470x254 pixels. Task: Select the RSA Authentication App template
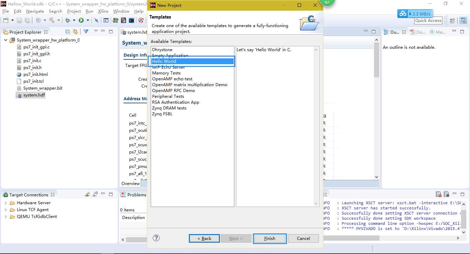(175, 102)
